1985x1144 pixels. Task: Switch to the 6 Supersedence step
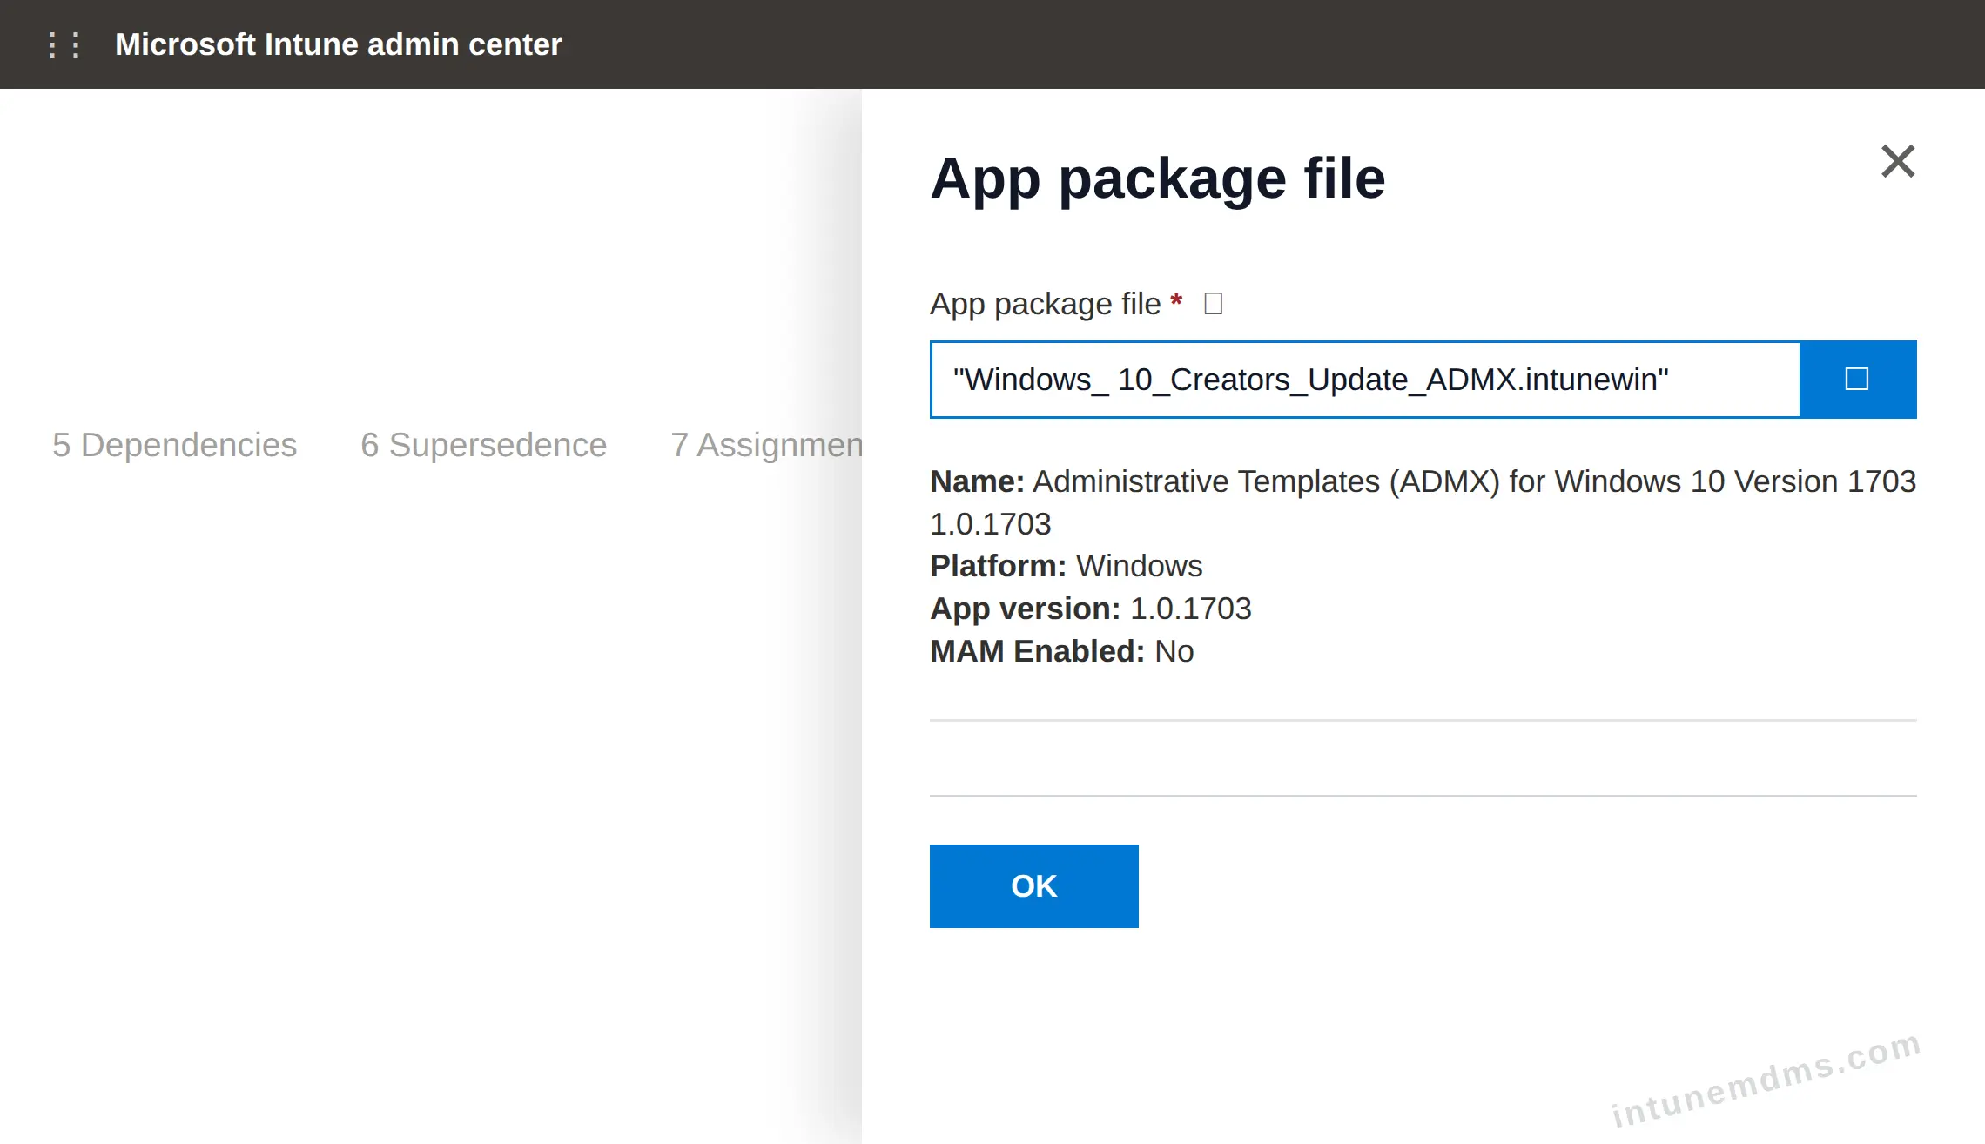click(x=483, y=445)
